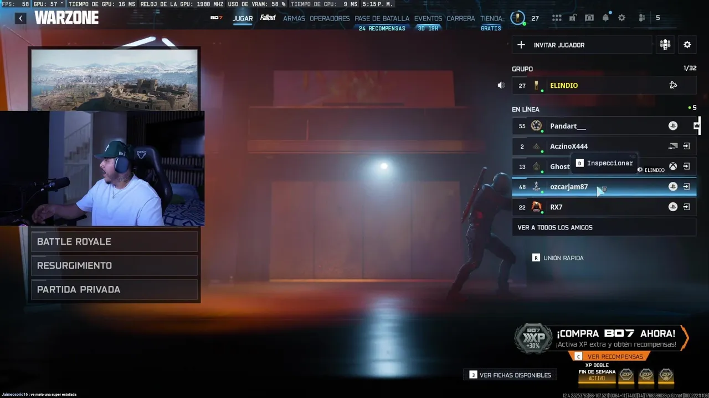Select friend Pandart___
Viewport: 709px width, 398px height.
coord(604,126)
